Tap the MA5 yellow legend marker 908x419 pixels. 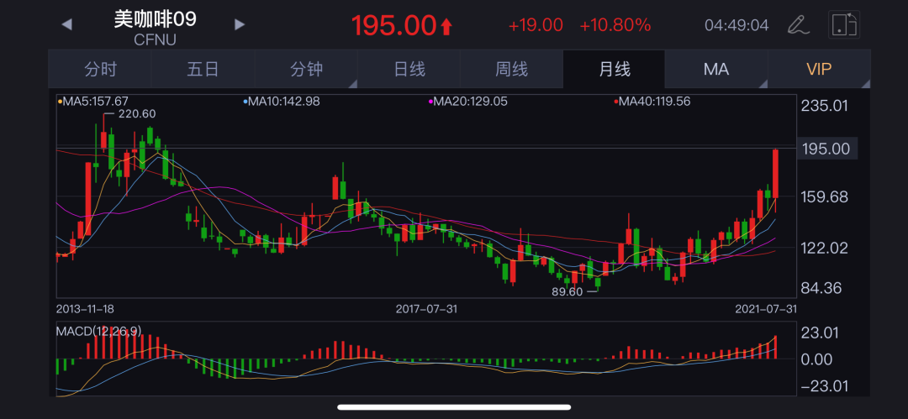click(60, 102)
